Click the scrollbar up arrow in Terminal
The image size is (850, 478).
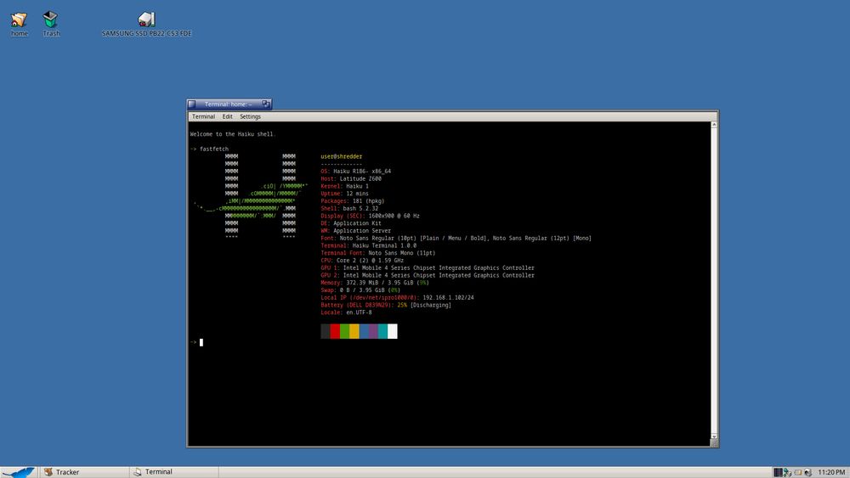pos(714,125)
